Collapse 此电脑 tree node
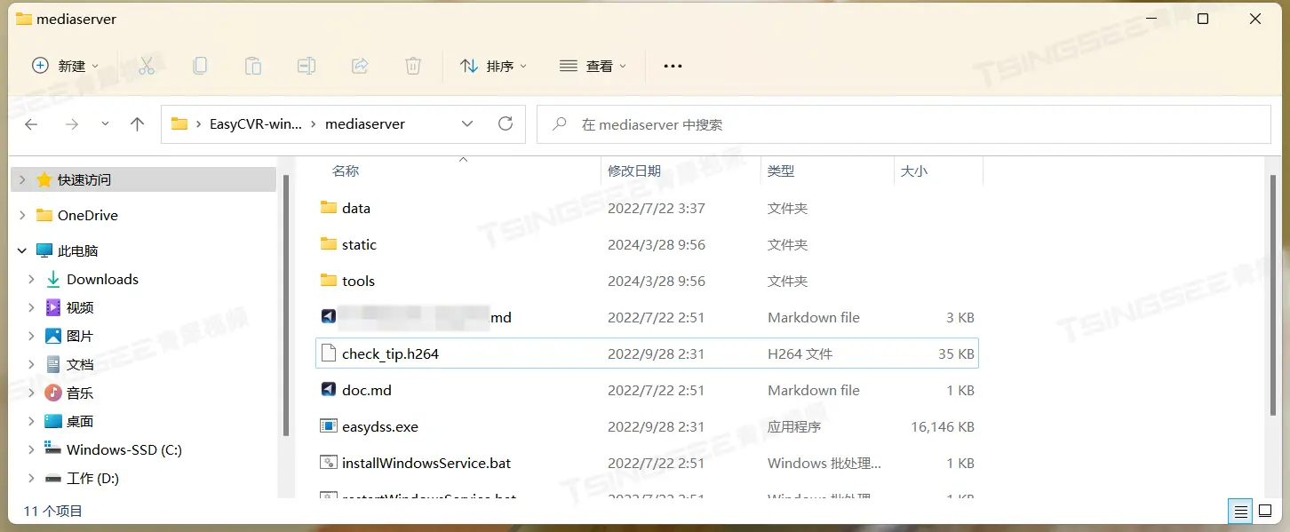Image resolution: width=1290 pixels, height=532 pixels. (x=22, y=250)
